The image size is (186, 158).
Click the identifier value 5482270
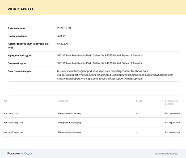62,44
